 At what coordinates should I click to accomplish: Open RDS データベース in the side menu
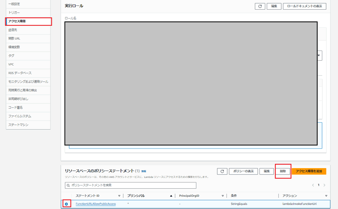click(x=28, y=73)
